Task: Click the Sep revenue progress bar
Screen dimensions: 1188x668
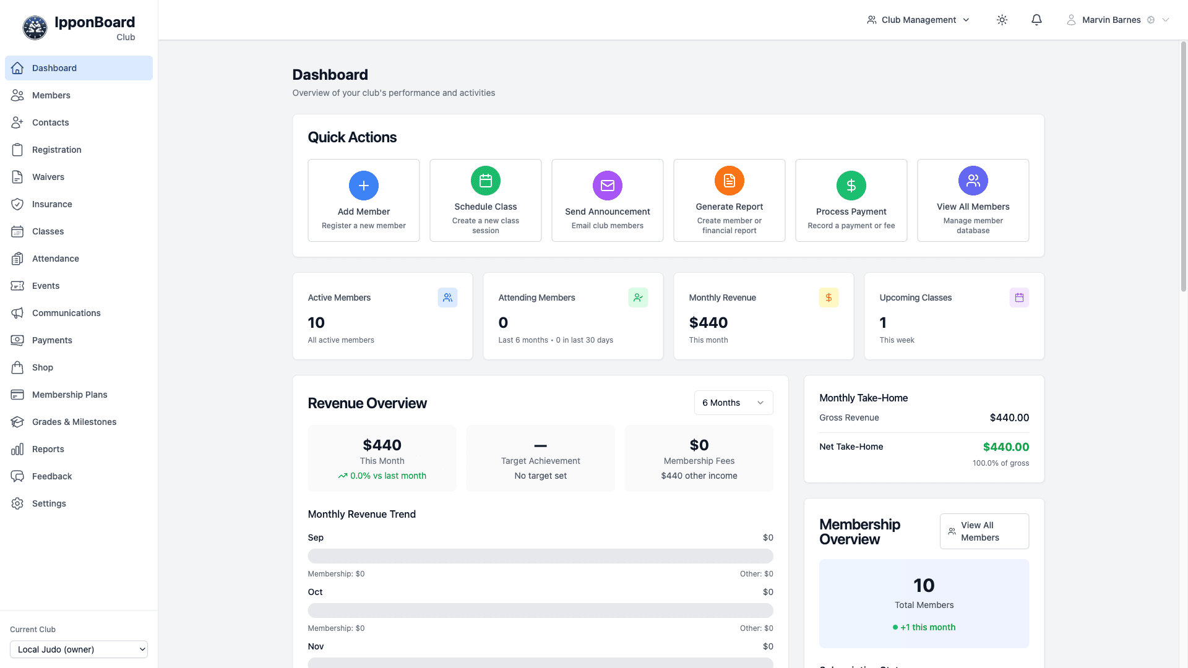Action: [x=540, y=556]
